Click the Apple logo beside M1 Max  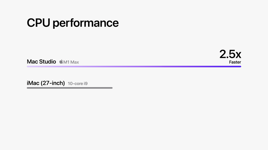[x=61, y=62]
